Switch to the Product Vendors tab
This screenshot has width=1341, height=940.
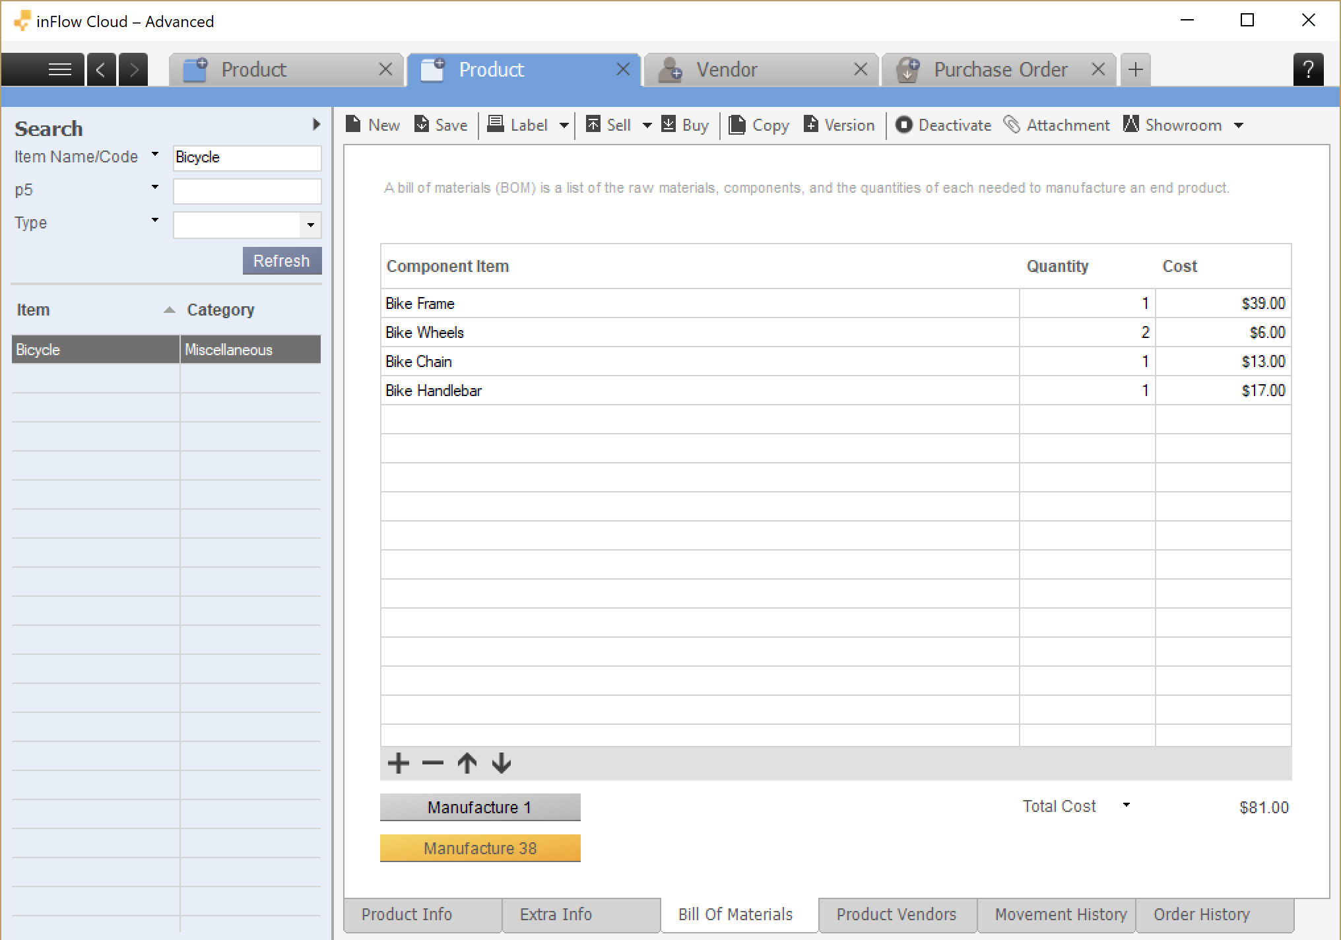pyautogui.click(x=896, y=914)
